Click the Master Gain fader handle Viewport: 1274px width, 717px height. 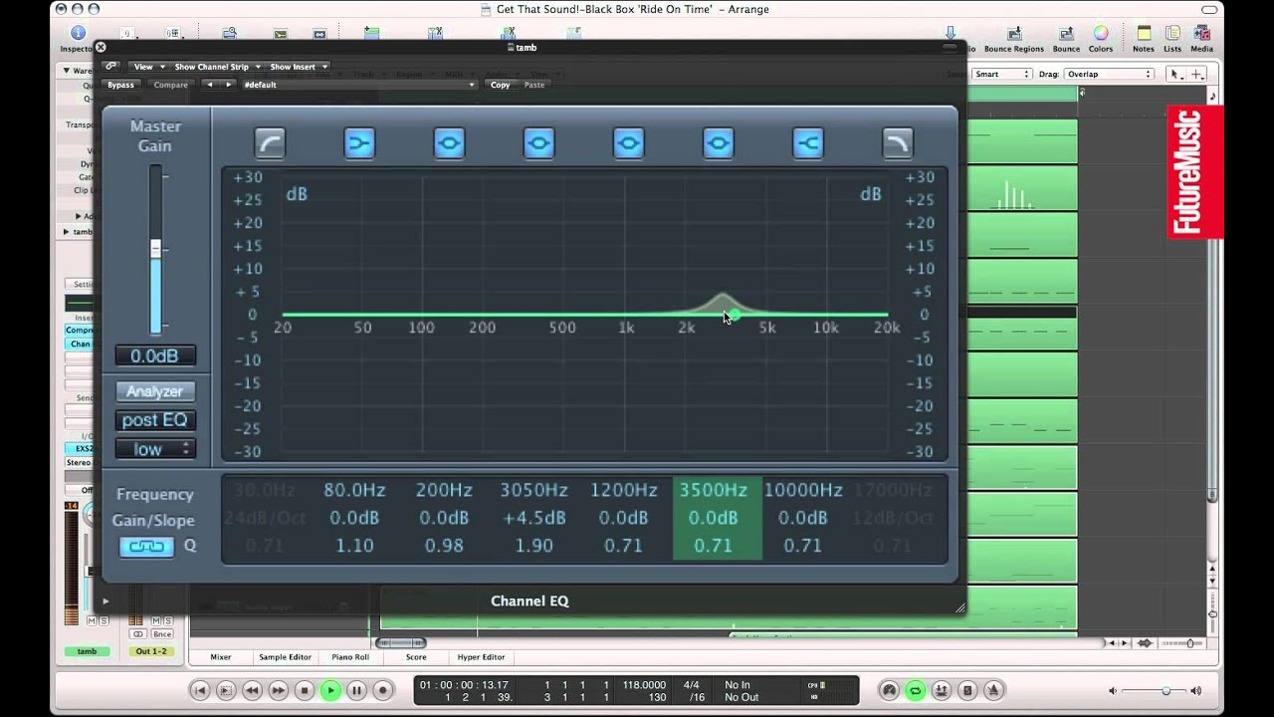[155, 249]
